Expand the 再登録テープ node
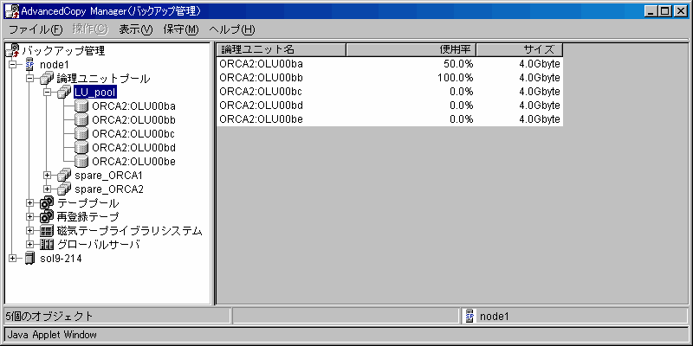 point(29,217)
